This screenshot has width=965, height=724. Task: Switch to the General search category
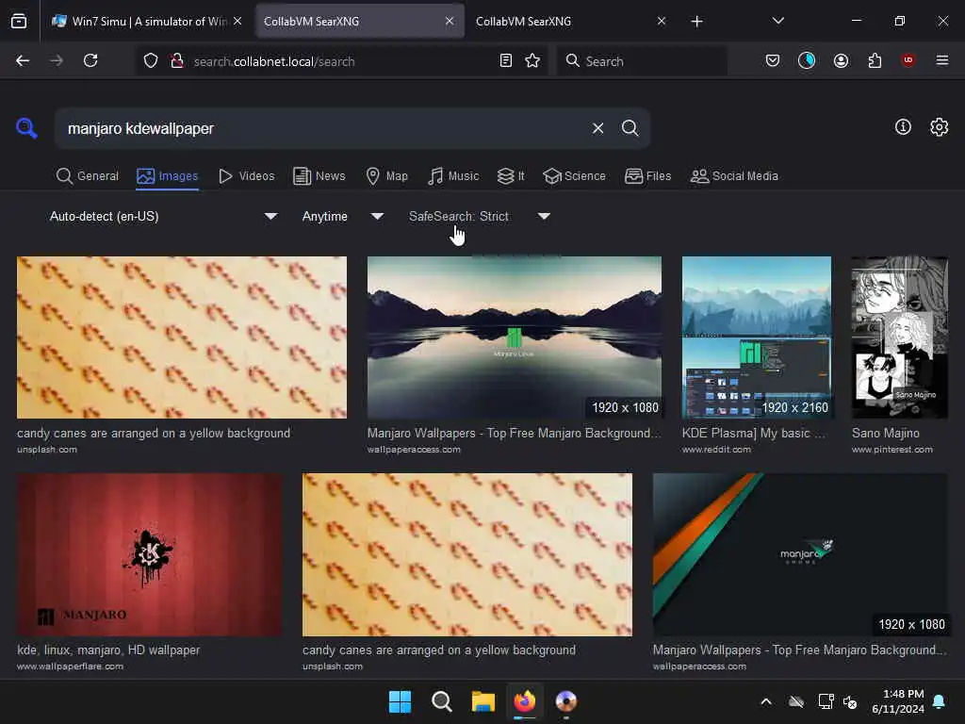[87, 176]
